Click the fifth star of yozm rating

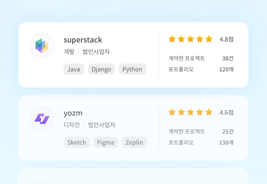click(209, 112)
